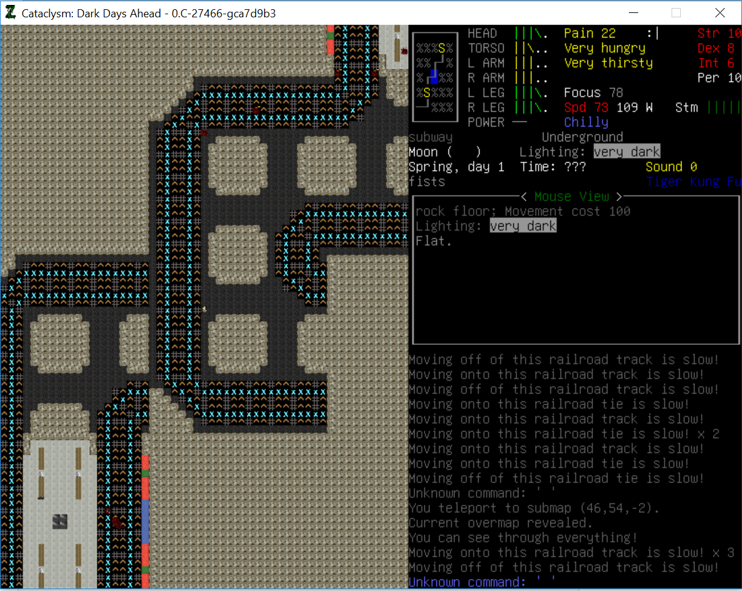The height and width of the screenshot is (591, 742).
Task: Minimize the Cataclysm window
Action: 633,12
